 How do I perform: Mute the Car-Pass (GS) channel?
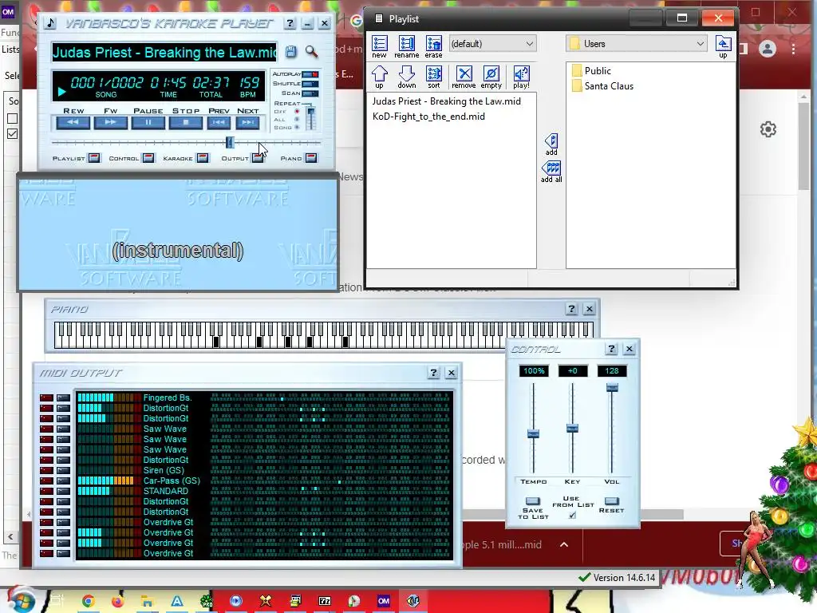click(x=46, y=481)
